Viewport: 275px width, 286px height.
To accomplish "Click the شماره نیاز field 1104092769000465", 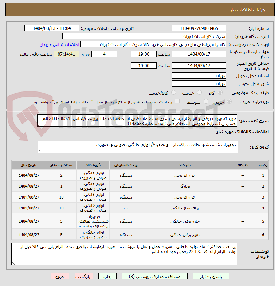I will (199, 28).
